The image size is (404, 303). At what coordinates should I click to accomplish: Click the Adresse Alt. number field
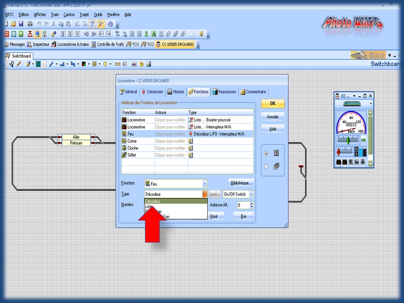[x=243, y=205]
